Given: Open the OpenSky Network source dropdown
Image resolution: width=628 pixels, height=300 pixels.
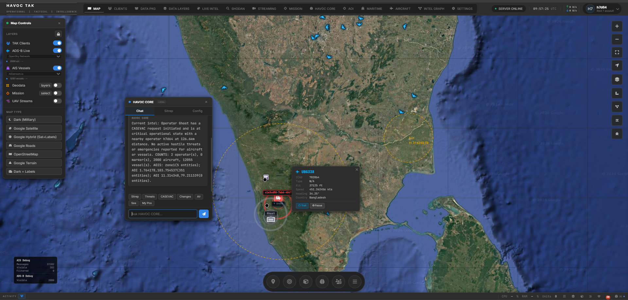Looking at the screenshot, I should [x=34, y=56].
